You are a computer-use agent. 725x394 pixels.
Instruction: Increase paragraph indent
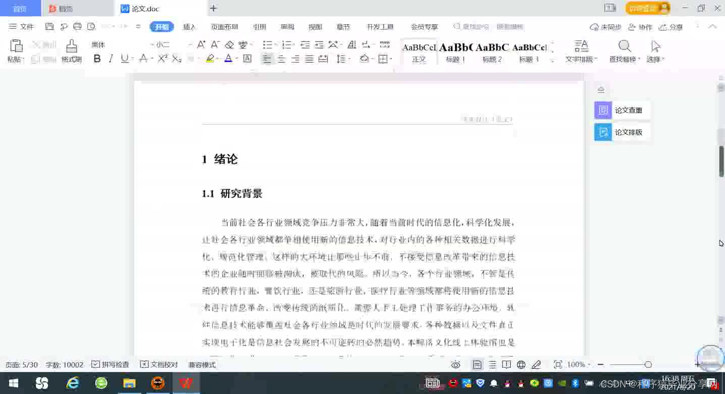tap(318, 44)
